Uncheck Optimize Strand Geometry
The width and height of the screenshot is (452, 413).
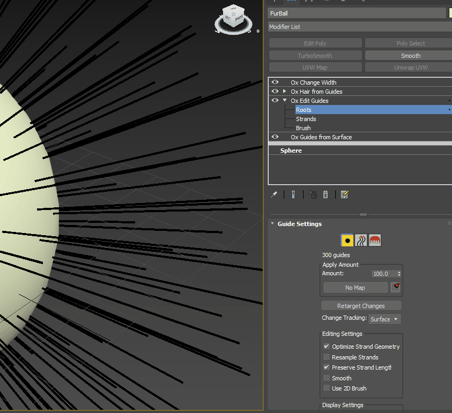pyautogui.click(x=327, y=347)
